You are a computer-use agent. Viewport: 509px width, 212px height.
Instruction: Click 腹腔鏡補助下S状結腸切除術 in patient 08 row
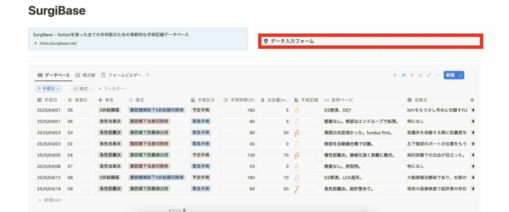point(157,177)
